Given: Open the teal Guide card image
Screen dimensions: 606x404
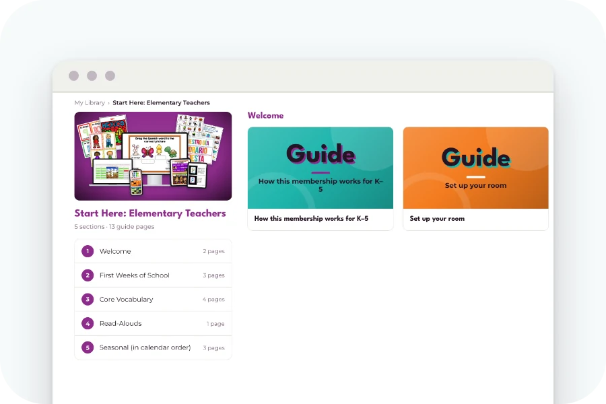Looking at the screenshot, I should click(321, 168).
